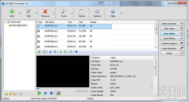
Task: Click the Help question mark icon
Action: tap(113, 12)
